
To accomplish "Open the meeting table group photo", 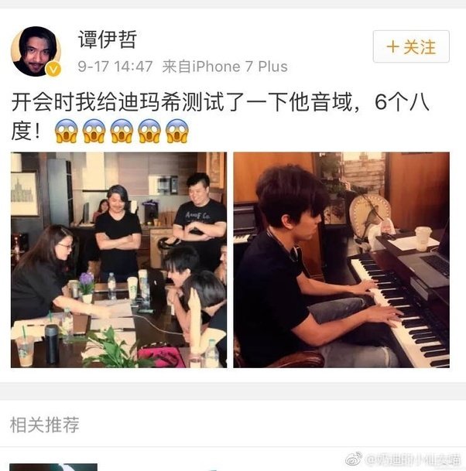I will 118,260.
